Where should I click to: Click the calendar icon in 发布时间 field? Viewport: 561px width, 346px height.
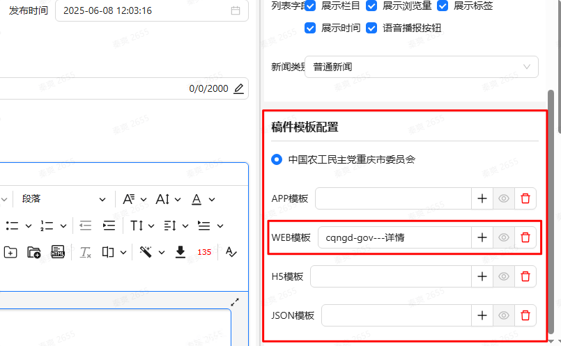pyautogui.click(x=236, y=10)
